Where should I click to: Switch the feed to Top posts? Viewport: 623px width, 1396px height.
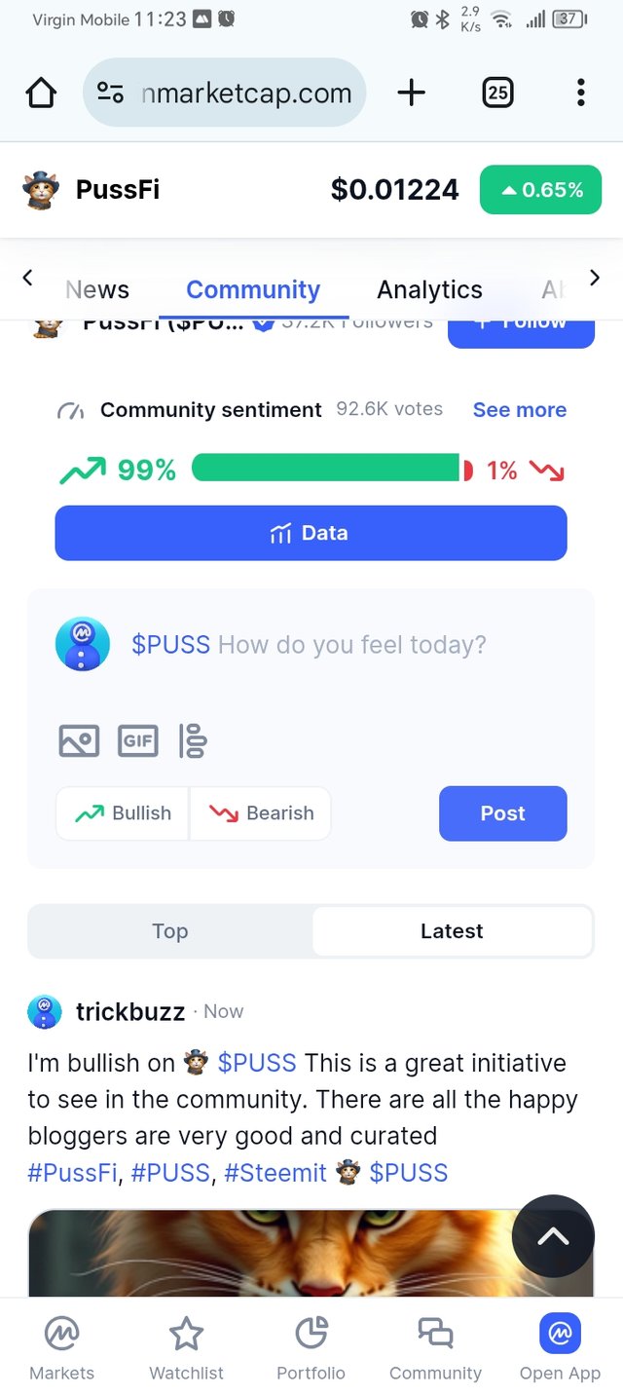pos(170,931)
